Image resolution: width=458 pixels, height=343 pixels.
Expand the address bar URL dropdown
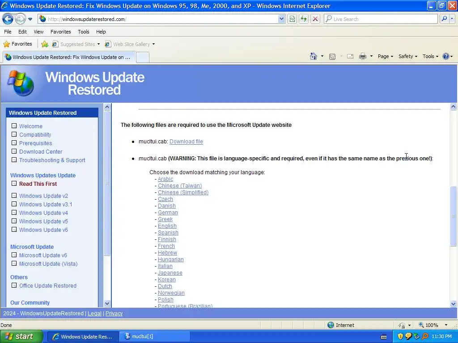[x=281, y=19]
